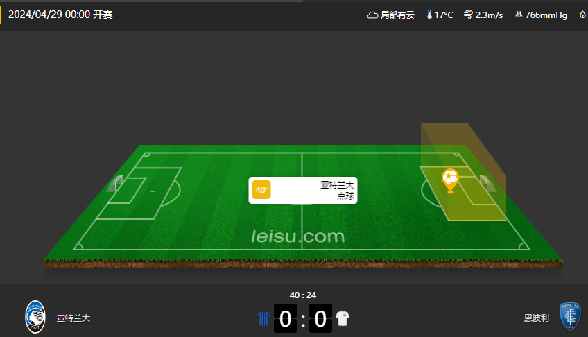Click the air pressure icon

tap(519, 15)
